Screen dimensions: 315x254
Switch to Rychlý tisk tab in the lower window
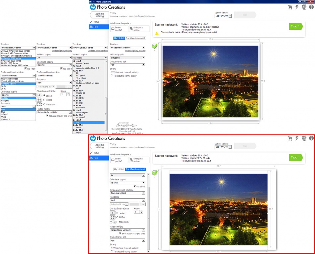coord(119,169)
